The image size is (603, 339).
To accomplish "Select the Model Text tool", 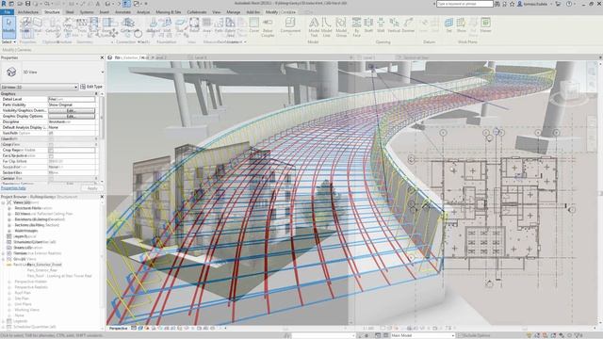I will [x=314, y=27].
